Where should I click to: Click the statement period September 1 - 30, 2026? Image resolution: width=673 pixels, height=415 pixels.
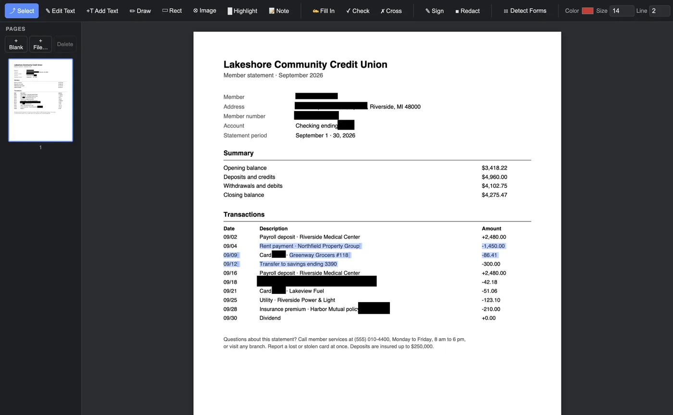[325, 135]
